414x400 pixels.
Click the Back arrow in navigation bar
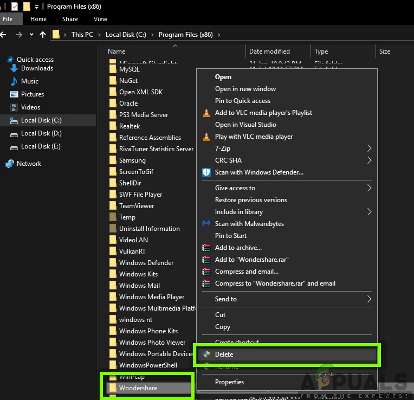tap(3, 35)
